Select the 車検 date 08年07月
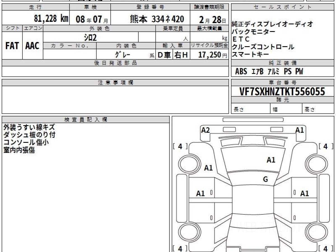This screenshot has height=252, width=336. tap(90, 19)
